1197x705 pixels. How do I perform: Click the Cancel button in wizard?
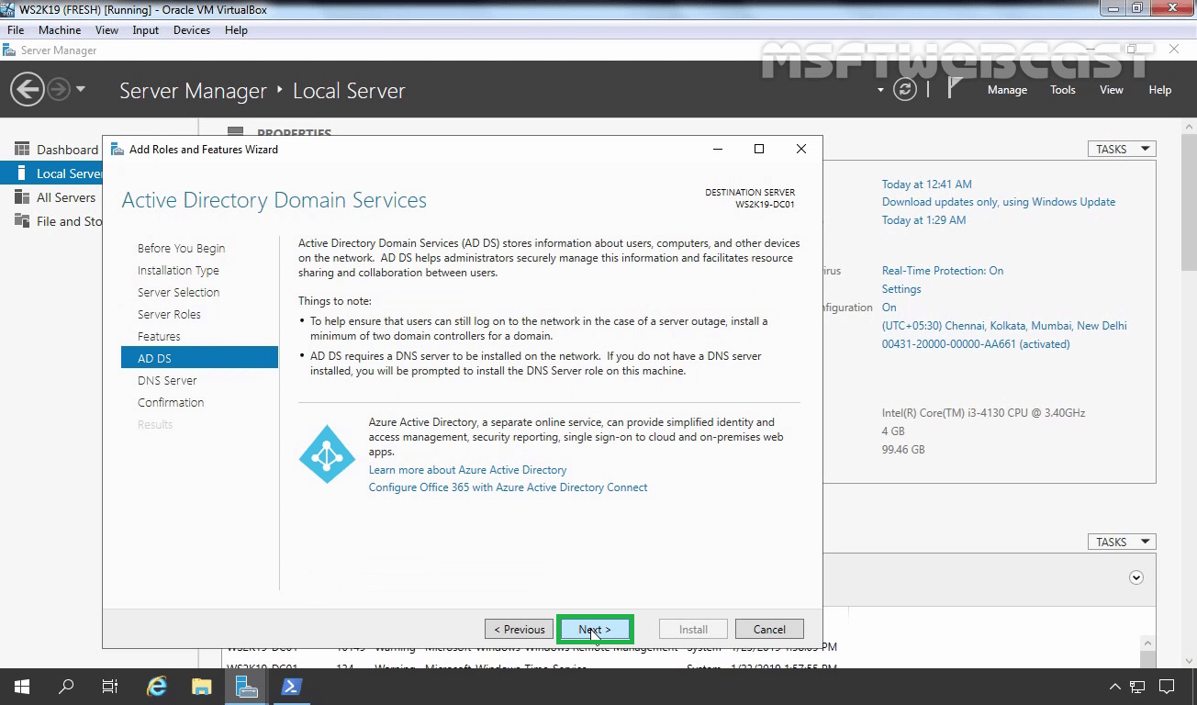click(769, 630)
